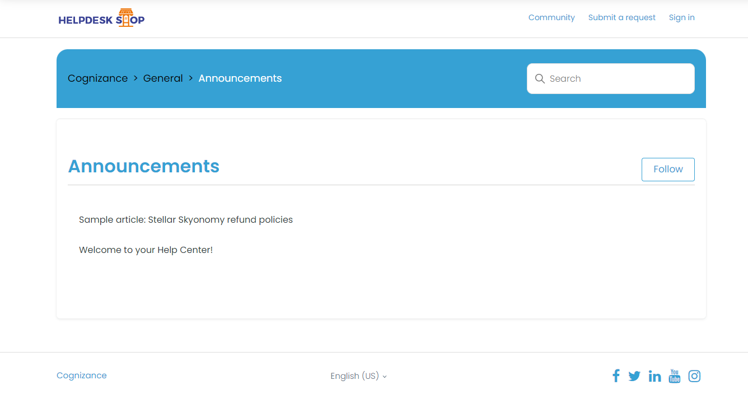The image size is (748, 399).
Task: Go to Submit a request
Action: click(x=621, y=17)
